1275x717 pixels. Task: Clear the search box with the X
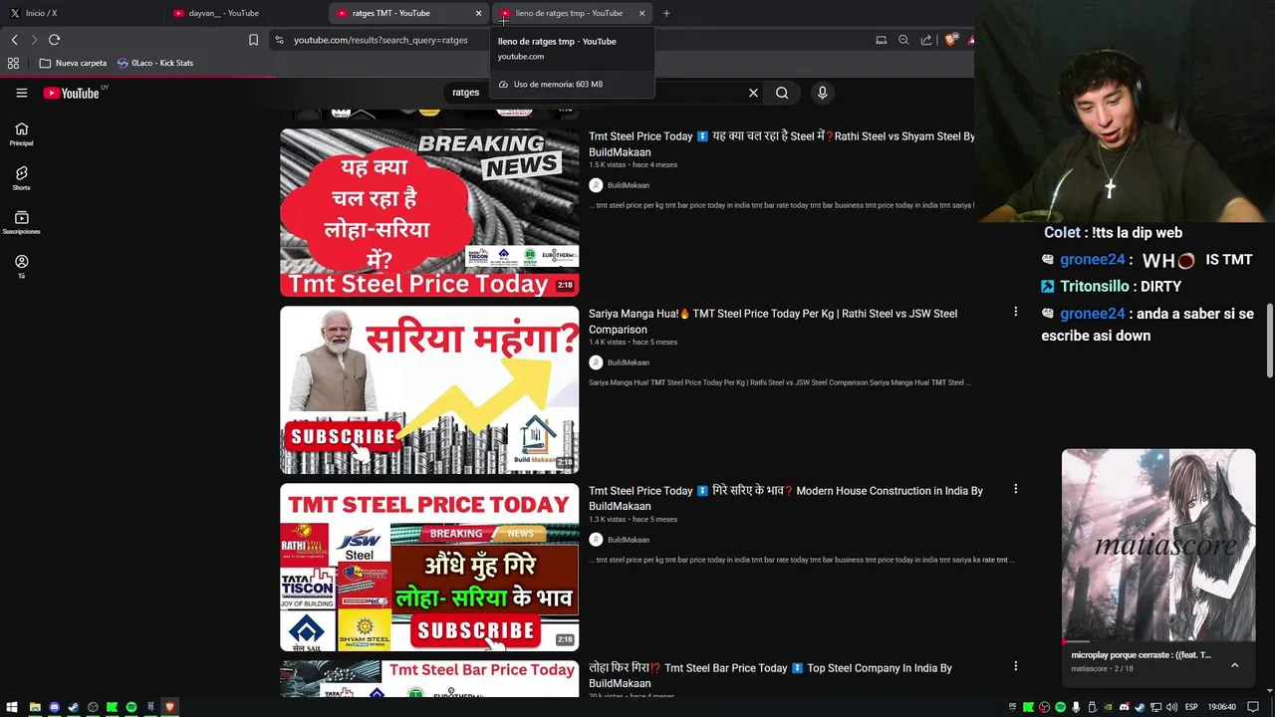coord(753,93)
